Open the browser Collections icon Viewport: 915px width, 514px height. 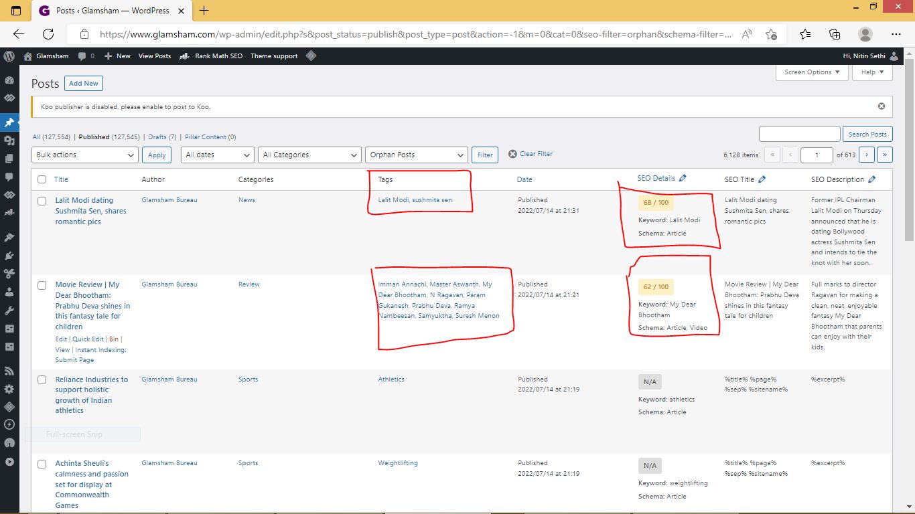tap(835, 34)
